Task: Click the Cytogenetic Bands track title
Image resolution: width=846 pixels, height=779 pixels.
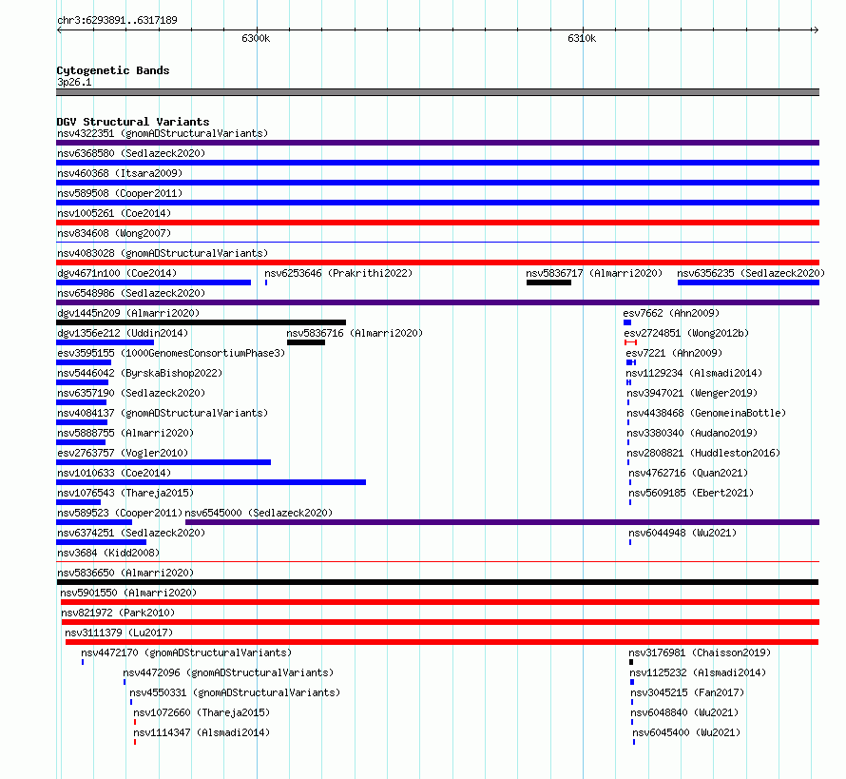Action: point(113,70)
